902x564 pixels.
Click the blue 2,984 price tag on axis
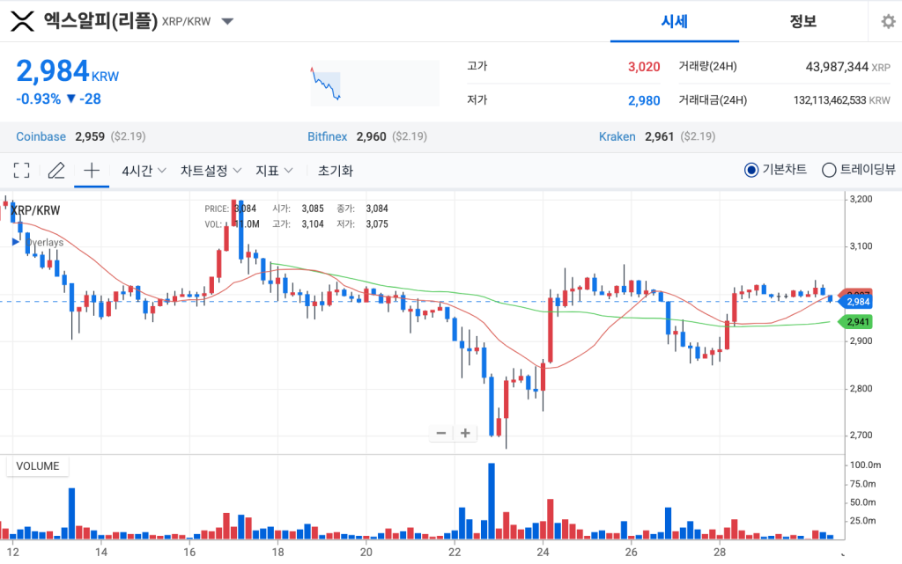856,302
